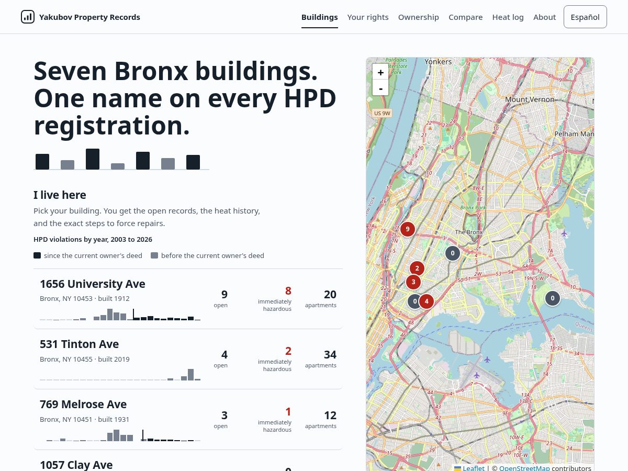This screenshot has height=471, width=628.
Task: Open the Buildings tab
Action: pos(320,17)
